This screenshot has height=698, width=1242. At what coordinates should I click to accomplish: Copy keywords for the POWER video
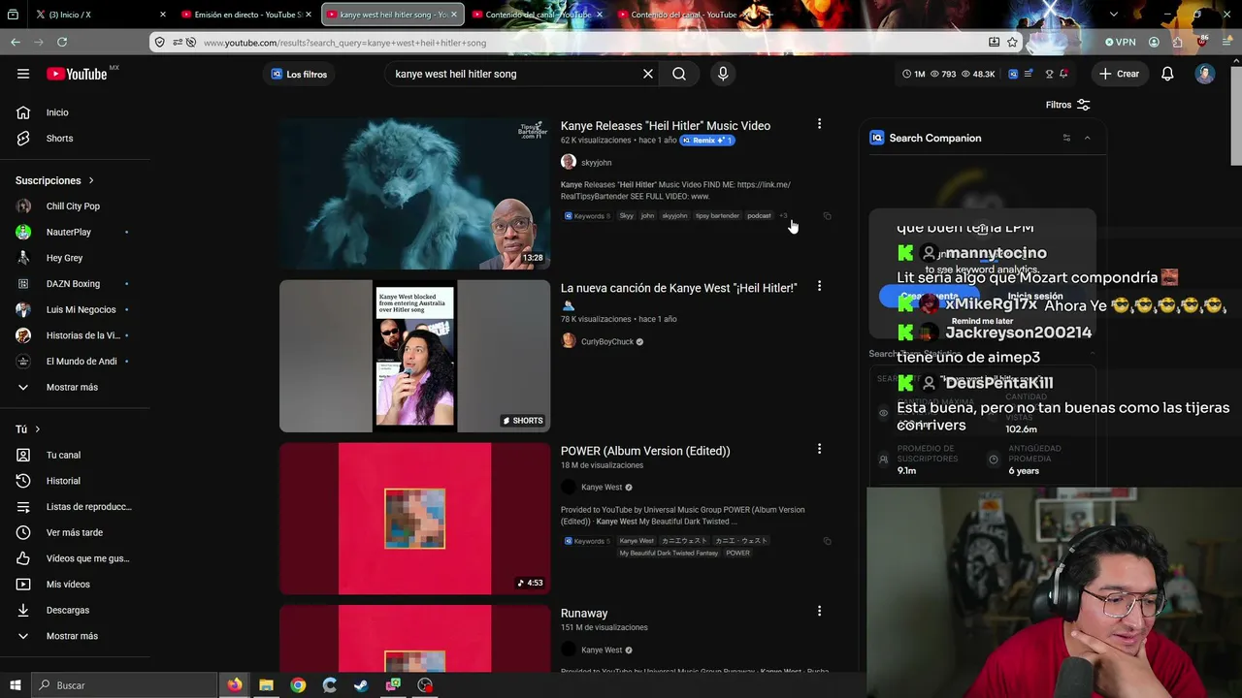pyautogui.click(x=827, y=541)
